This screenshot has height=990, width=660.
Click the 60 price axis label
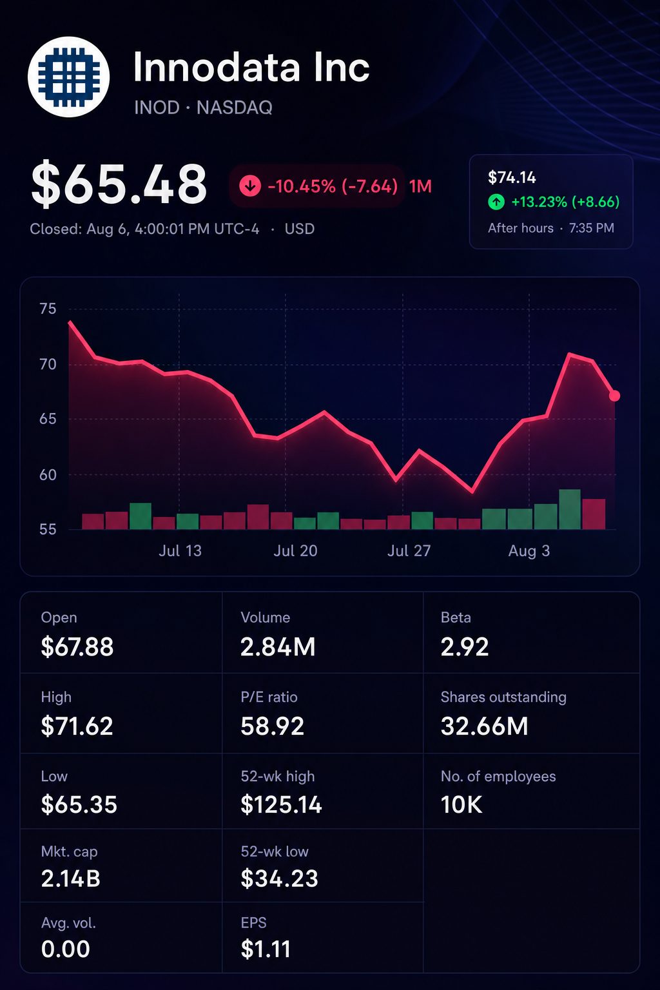[x=48, y=475]
